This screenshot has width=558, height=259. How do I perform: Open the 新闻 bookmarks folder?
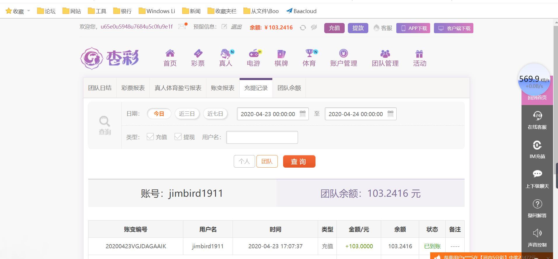tap(191, 11)
